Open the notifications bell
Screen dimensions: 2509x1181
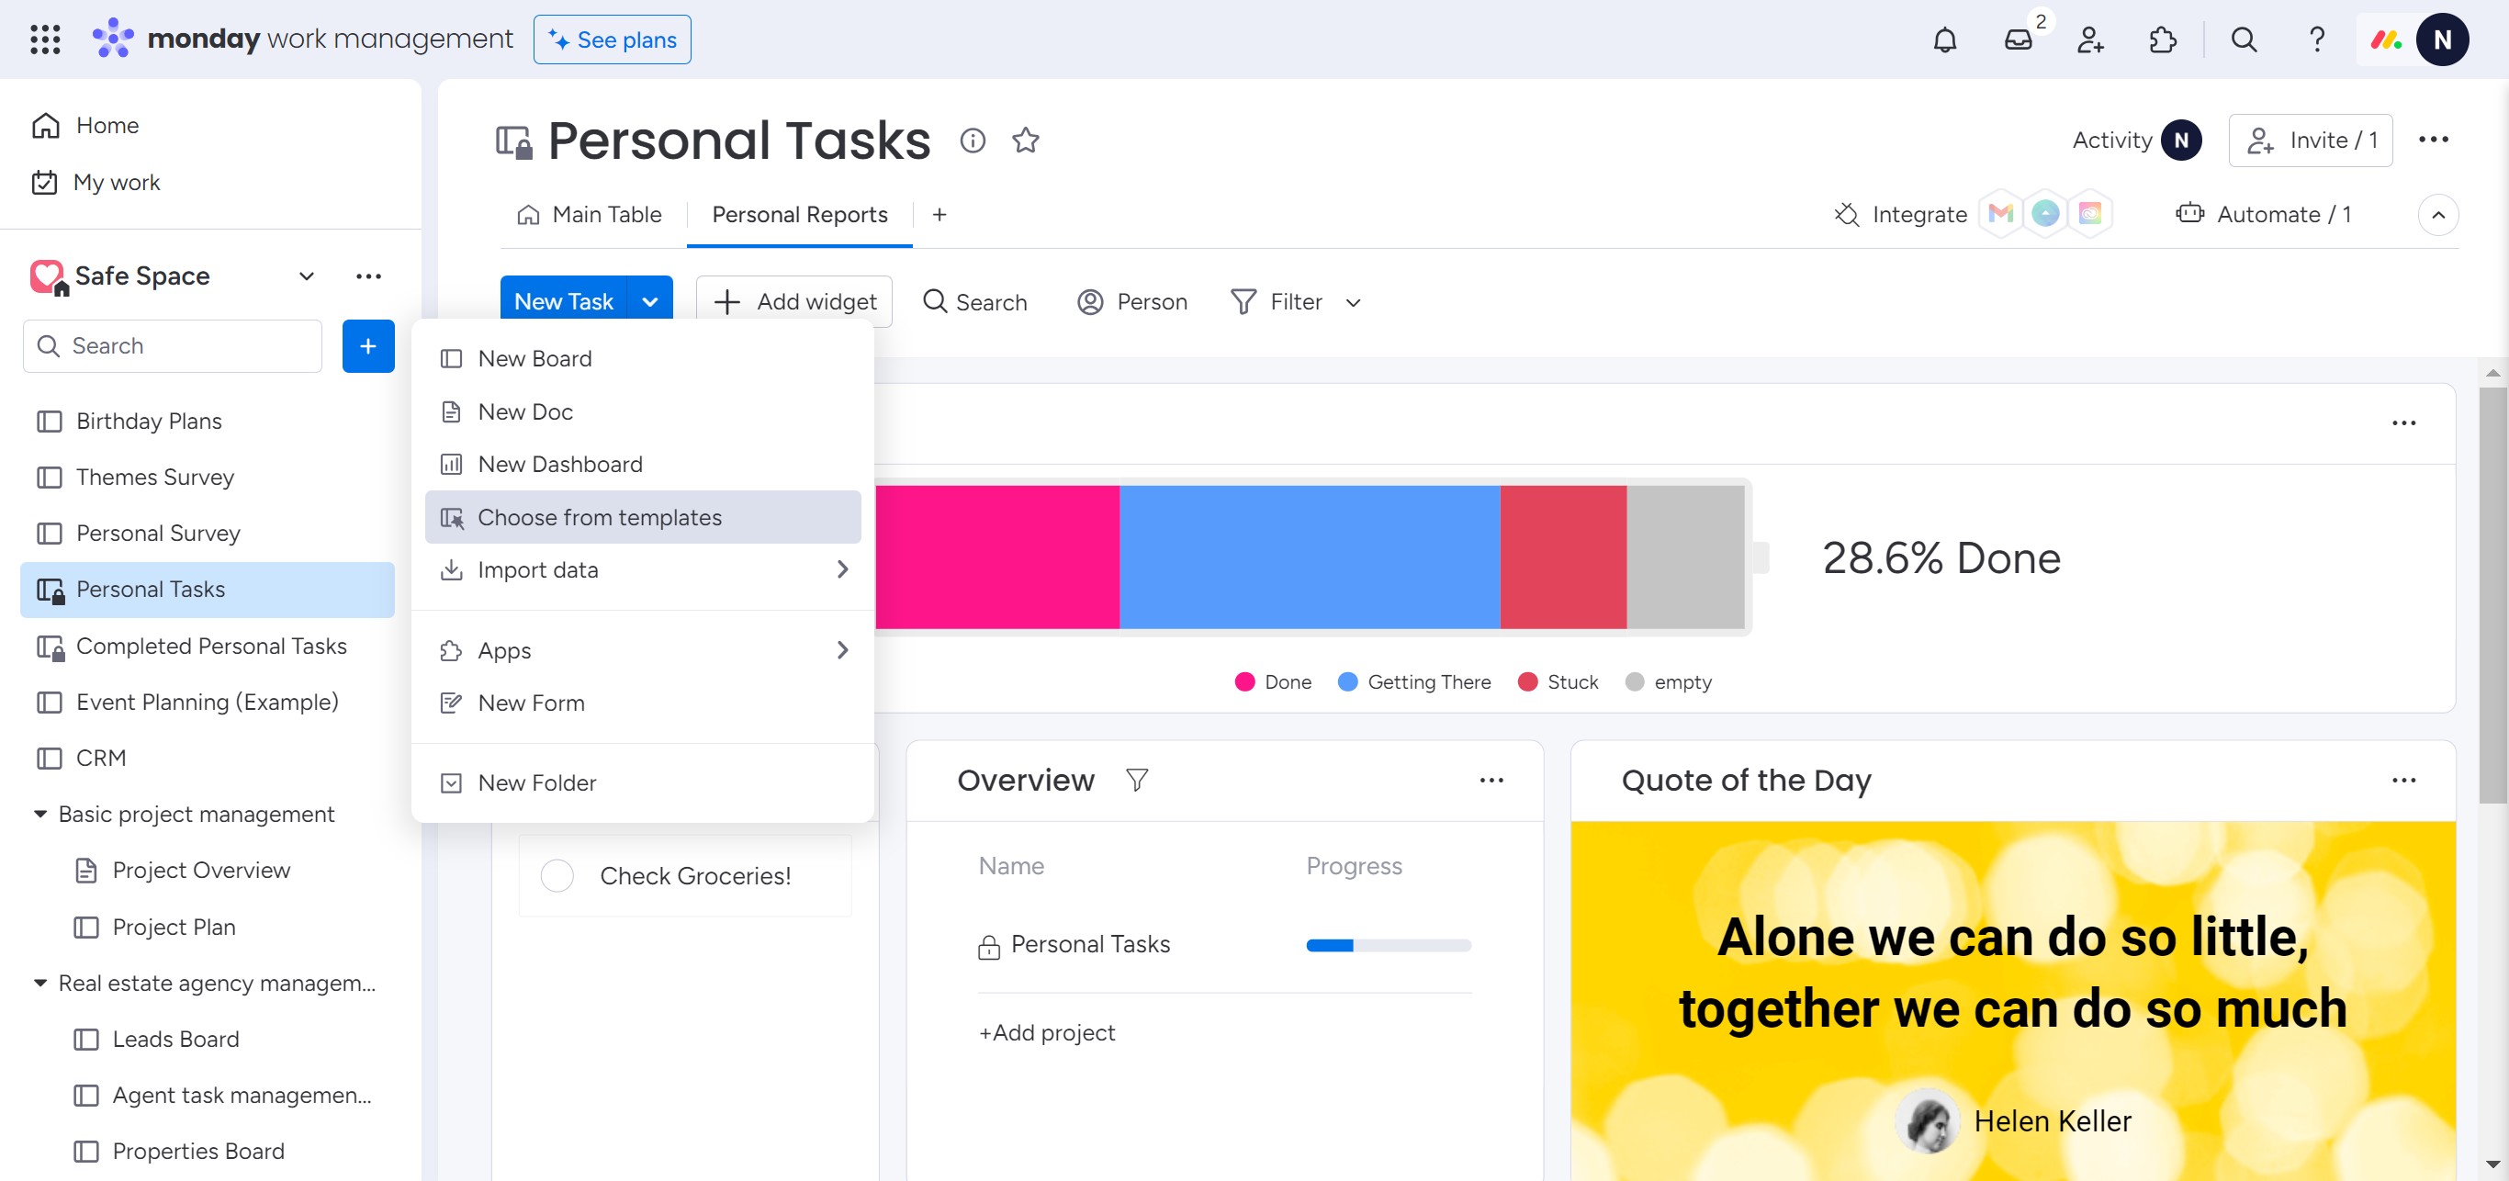pos(1944,39)
